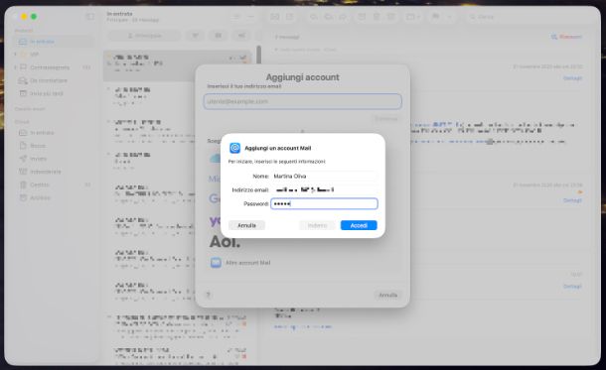Flag the message with the flag icon
Viewport: 606px width, 370px height.
click(x=435, y=17)
